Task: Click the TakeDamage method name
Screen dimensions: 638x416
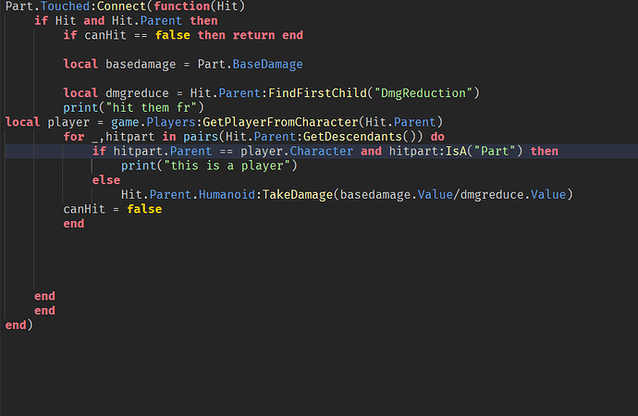Action: [294, 194]
